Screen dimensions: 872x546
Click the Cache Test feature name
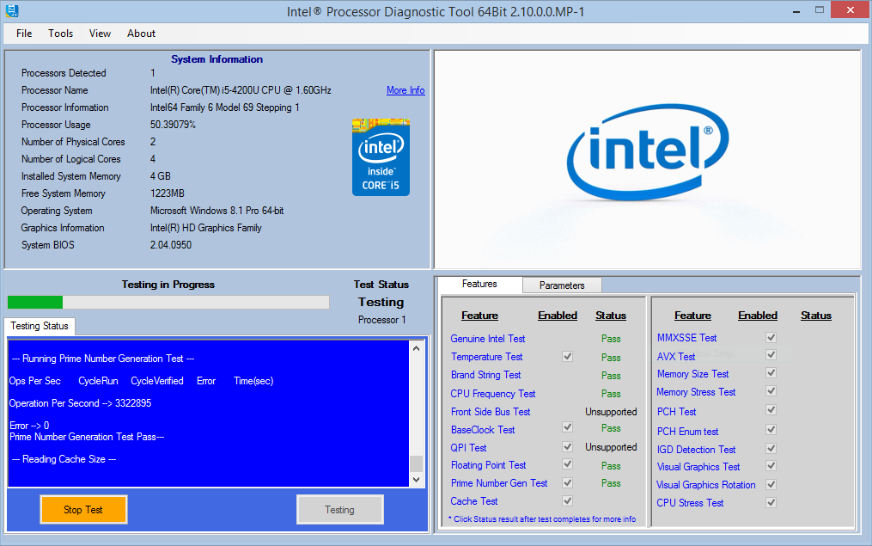pos(474,501)
